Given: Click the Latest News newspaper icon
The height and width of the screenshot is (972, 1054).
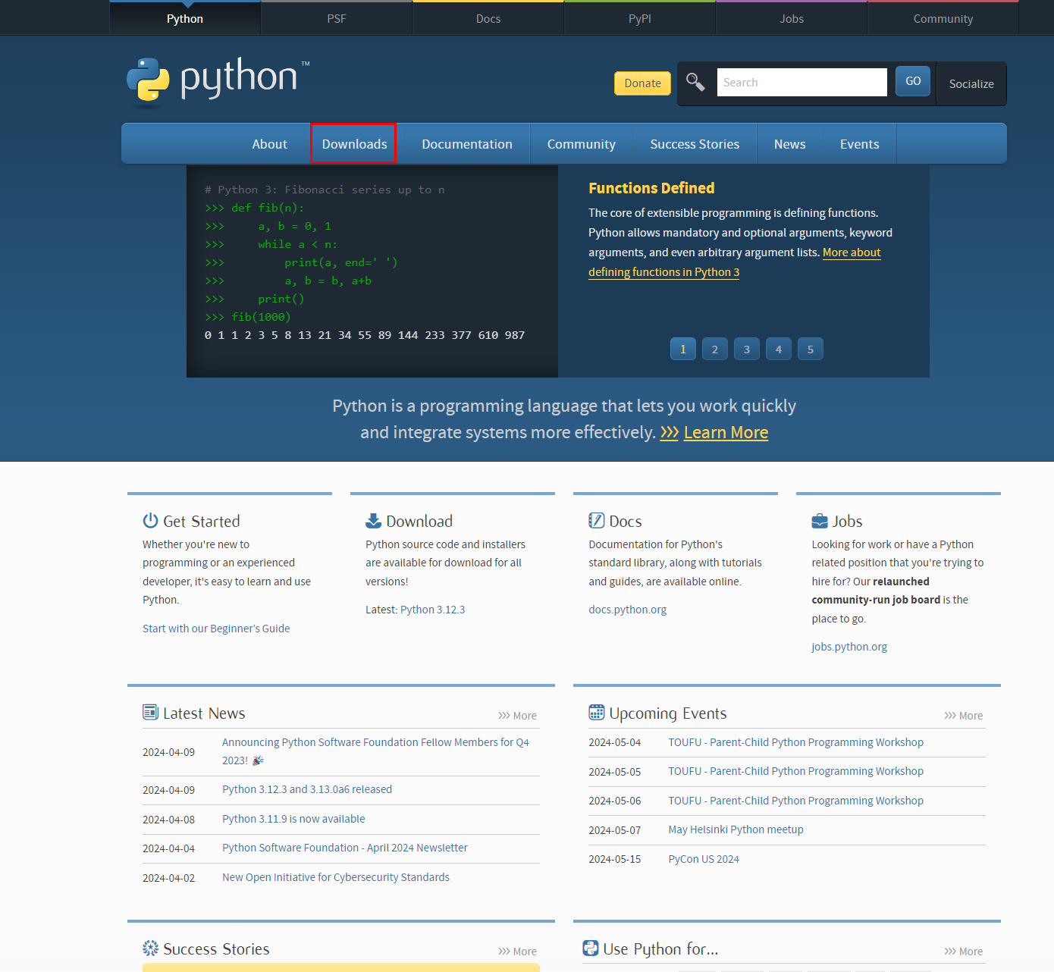Looking at the screenshot, I should click(x=150, y=712).
